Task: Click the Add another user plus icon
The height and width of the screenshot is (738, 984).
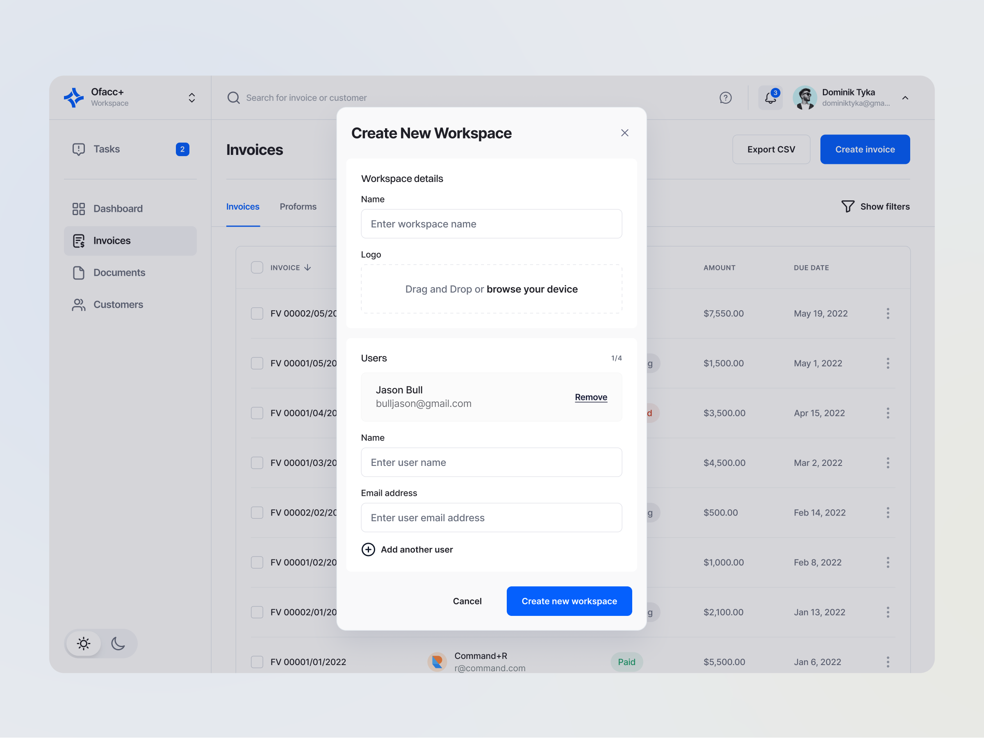Action: pyautogui.click(x=368, y=550)
